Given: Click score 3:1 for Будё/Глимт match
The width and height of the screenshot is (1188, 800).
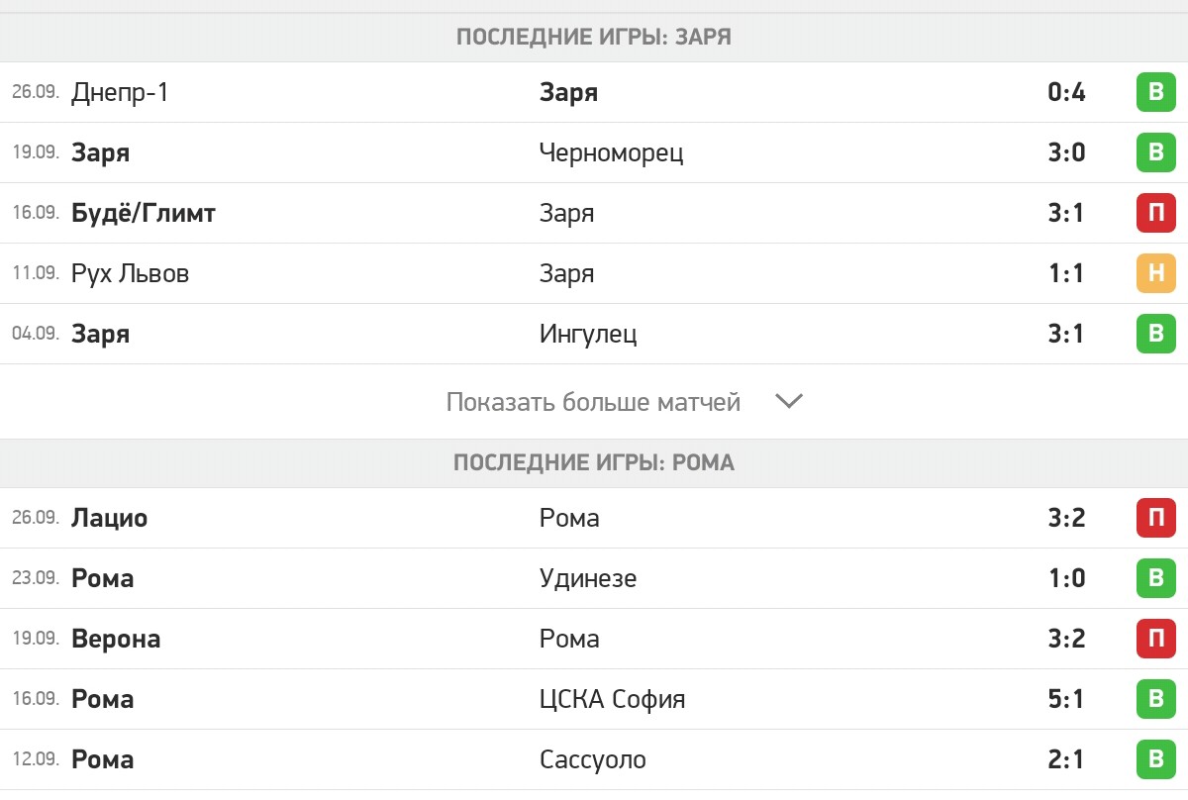Looking at the screenshot, I should (x=1066, y=214).
